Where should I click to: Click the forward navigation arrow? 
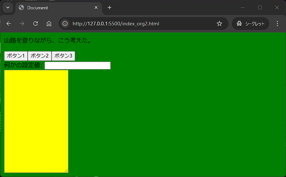point(22,24)
